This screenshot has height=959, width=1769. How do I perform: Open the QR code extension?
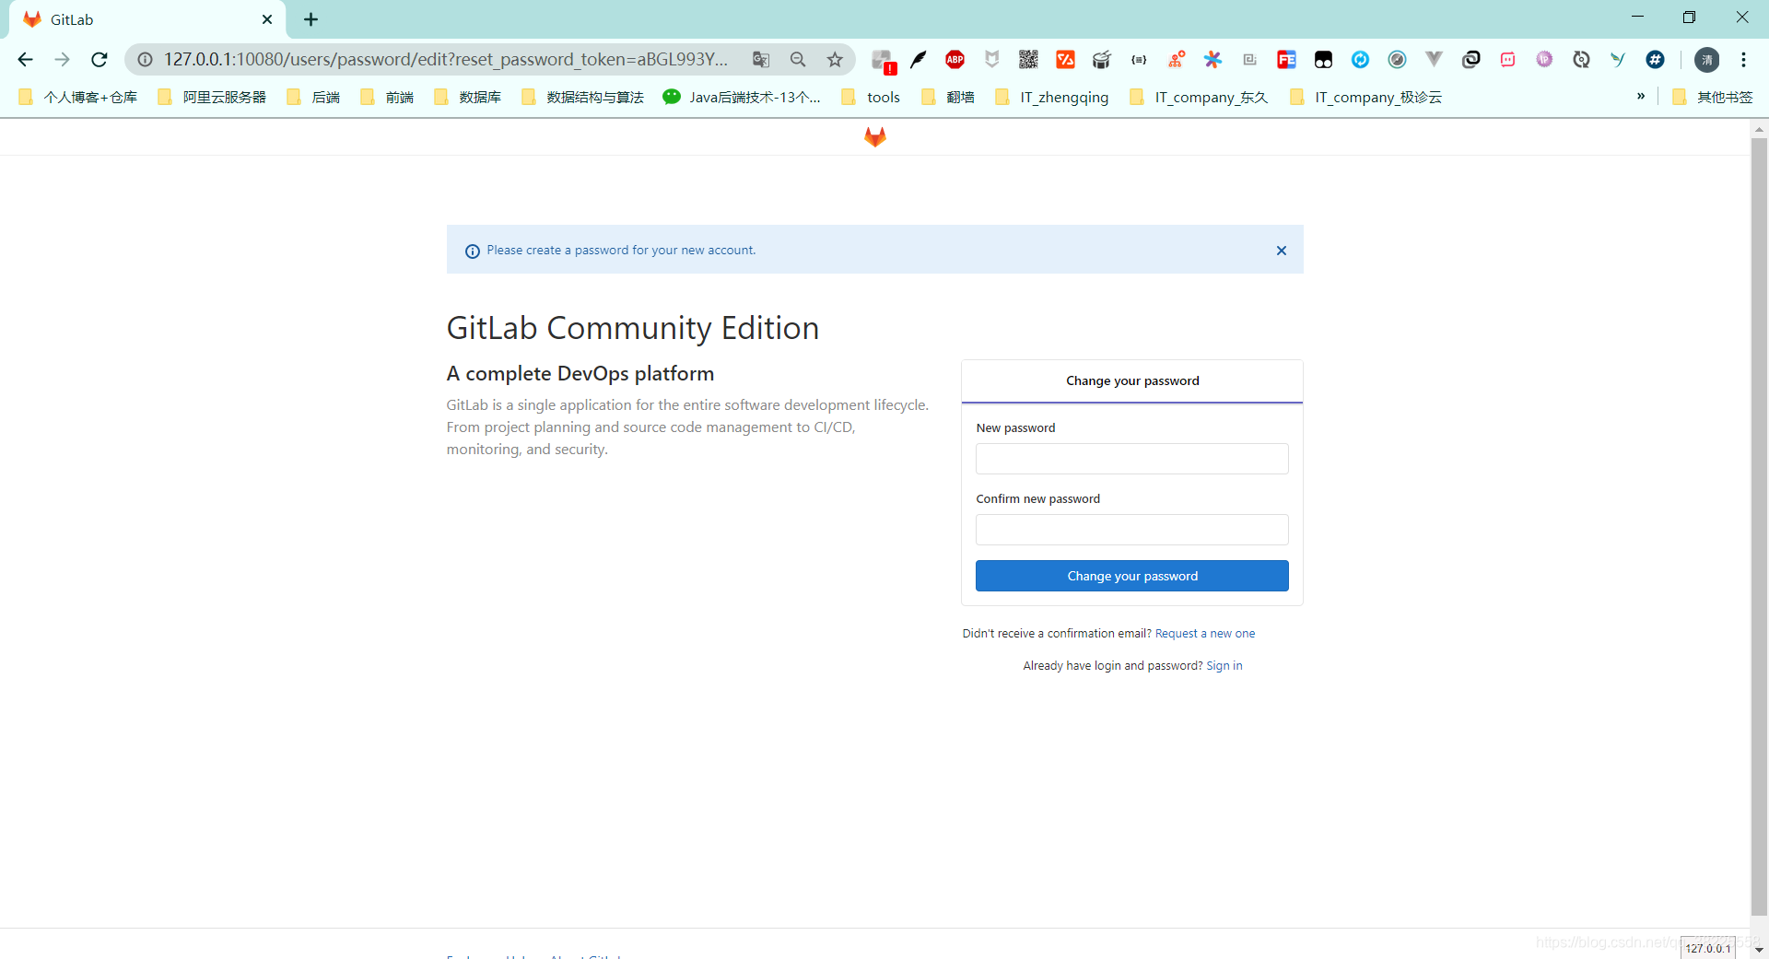pos(1028,60)
